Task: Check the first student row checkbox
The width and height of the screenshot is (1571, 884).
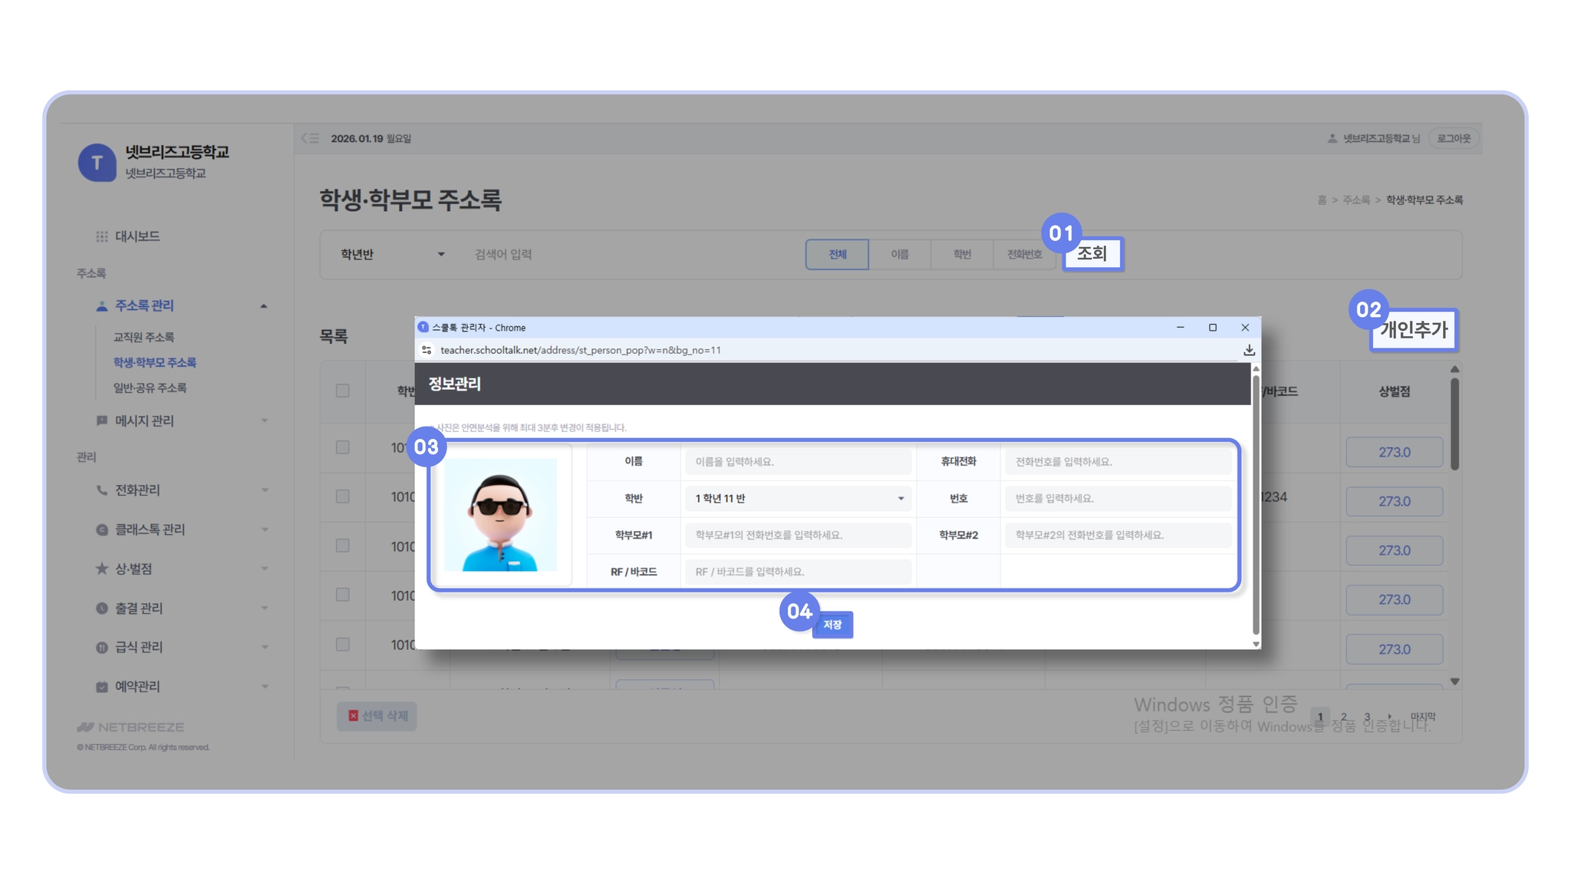Action: tap(343, 447)
